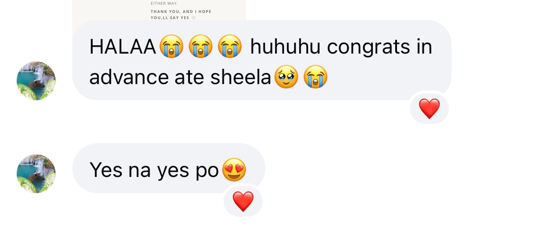Viewport: 542px width, 225px height.
Task: Click the word "HALAA" in the first bubble
Action: point(123,47)
